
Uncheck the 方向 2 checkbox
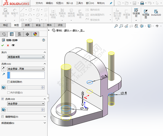pos(3,99)
